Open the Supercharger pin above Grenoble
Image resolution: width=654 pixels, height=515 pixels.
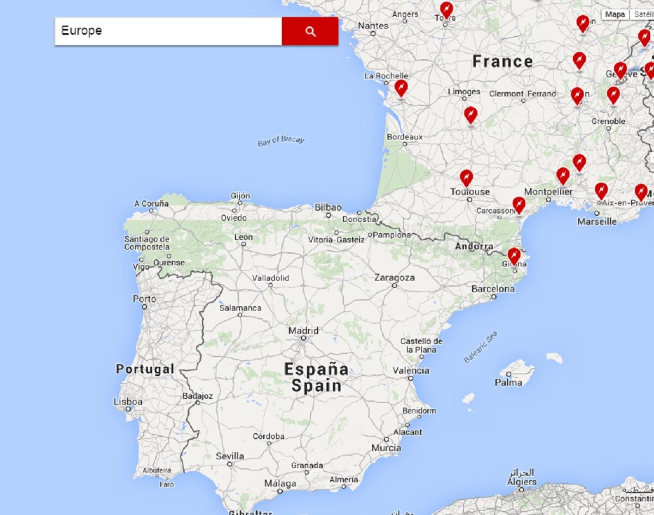click(x=614, y=95)
